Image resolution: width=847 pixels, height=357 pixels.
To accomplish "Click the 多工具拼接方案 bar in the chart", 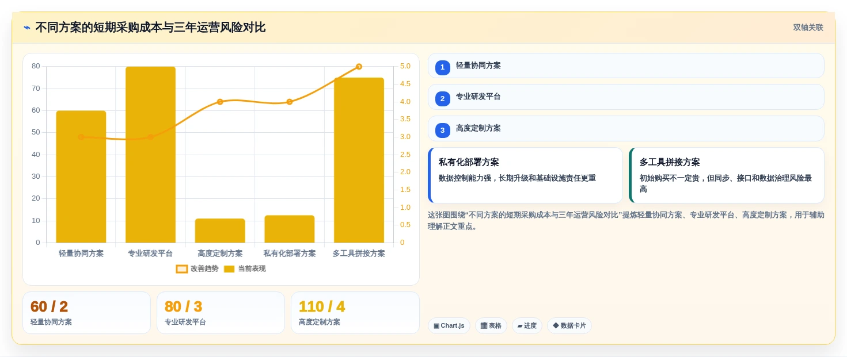I will pos(359,160).
